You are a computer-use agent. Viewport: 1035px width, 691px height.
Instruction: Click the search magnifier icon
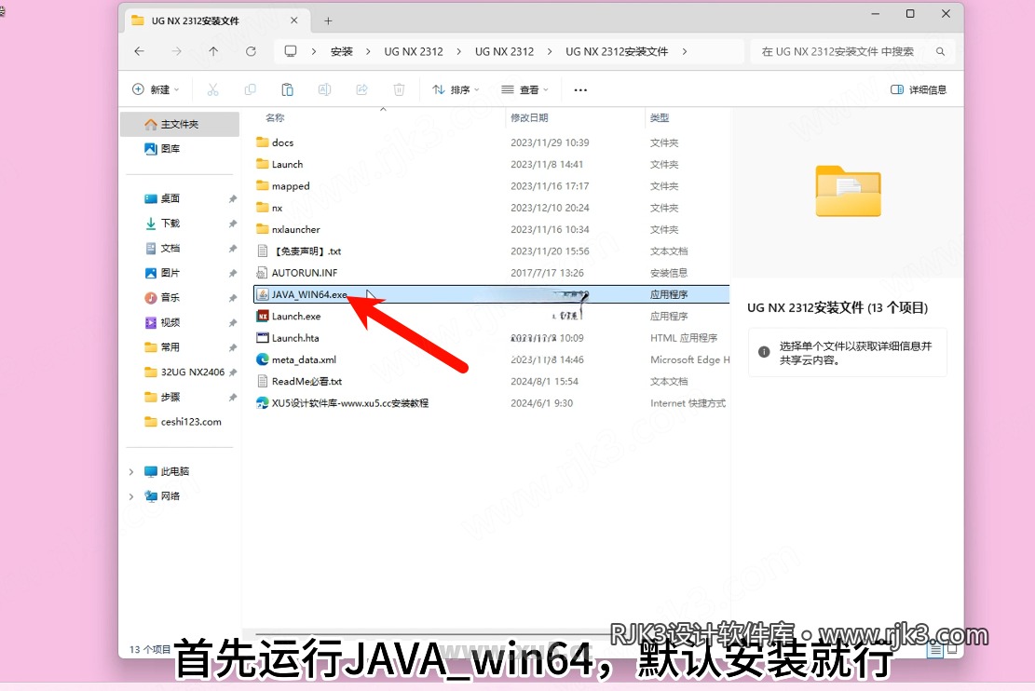pos(941,51)
